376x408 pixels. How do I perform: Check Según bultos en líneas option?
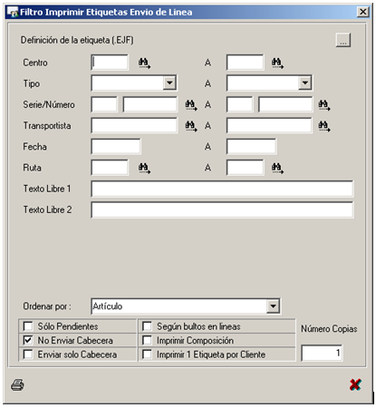[x=147, y=326]
